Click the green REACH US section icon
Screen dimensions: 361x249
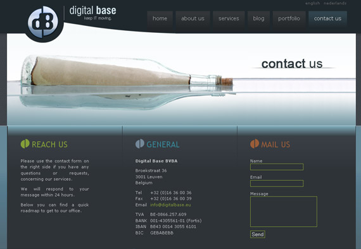pos(25,144)
